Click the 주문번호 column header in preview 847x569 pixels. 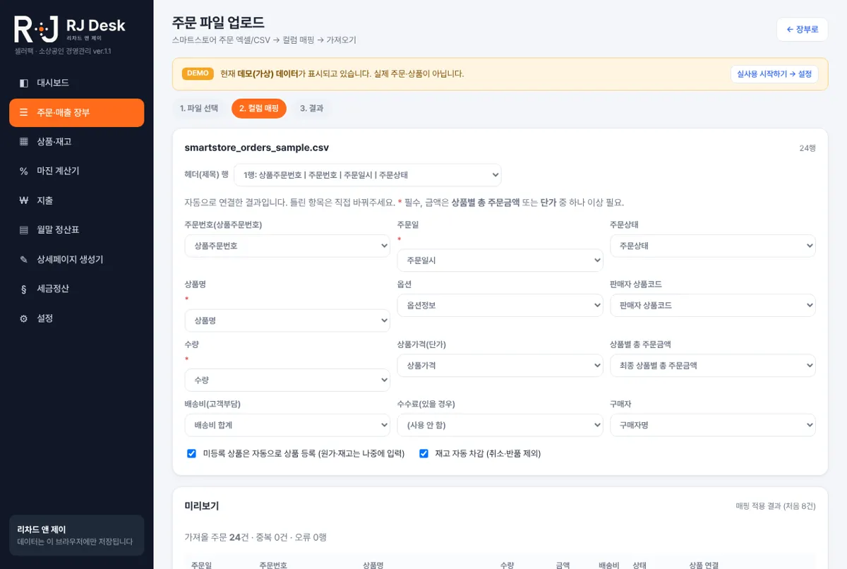click(x=273, y=565)
